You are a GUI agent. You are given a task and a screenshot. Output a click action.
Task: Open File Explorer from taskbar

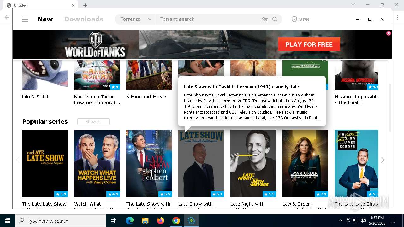click(145, 221)
